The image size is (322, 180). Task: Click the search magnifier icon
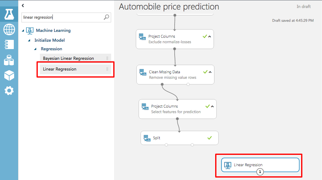[106, 17]
